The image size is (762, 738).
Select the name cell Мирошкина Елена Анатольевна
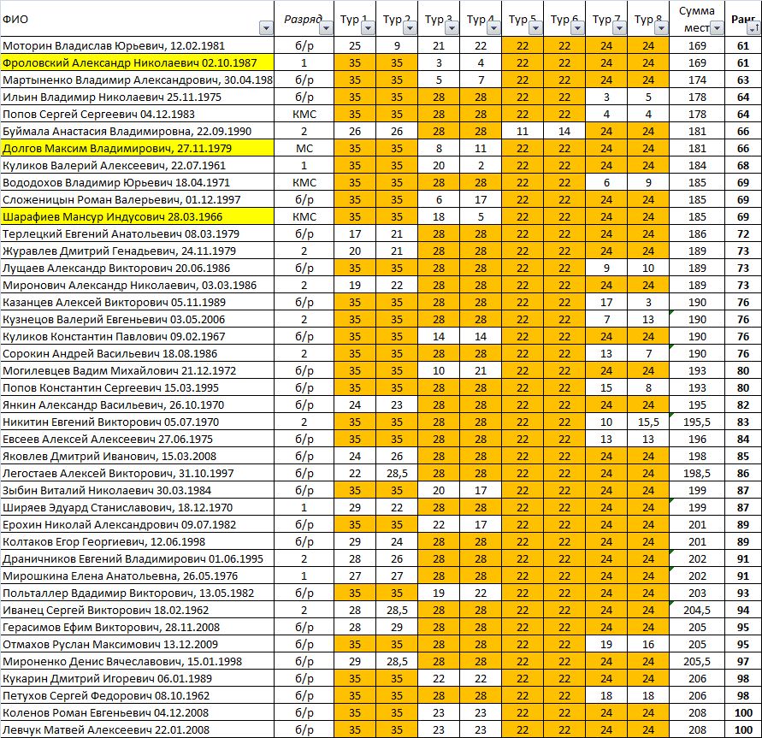click(x=137, y=576)
